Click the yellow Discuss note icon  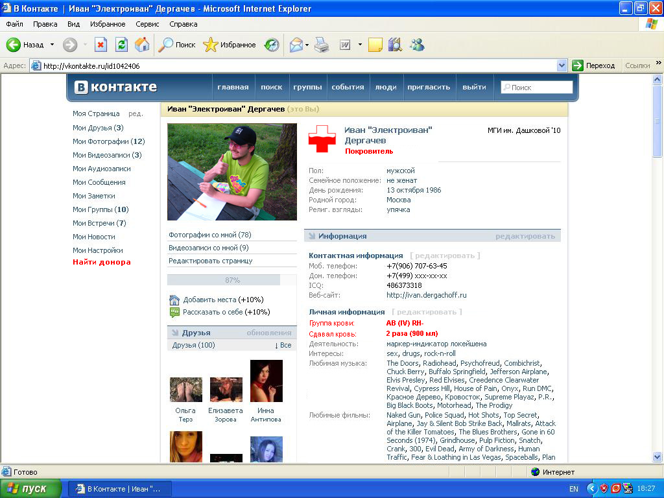[x=375, y=45]
